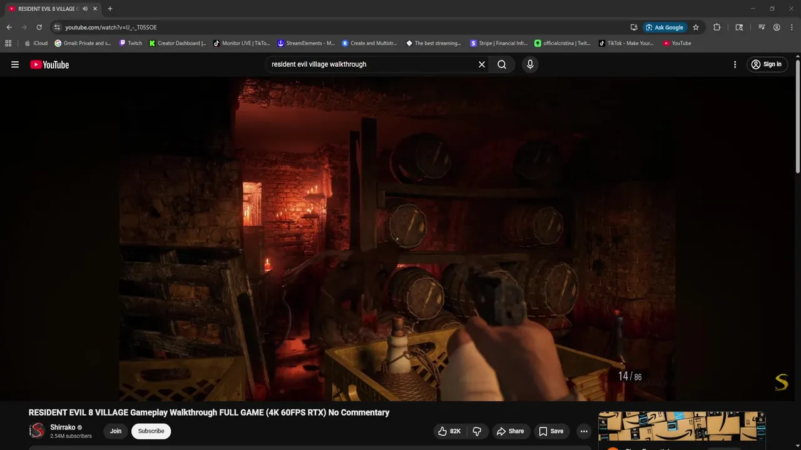This screenshot has width=801, height=450.
Task: Open more actions ellipsis under video
Action: (x=584, y=431)
